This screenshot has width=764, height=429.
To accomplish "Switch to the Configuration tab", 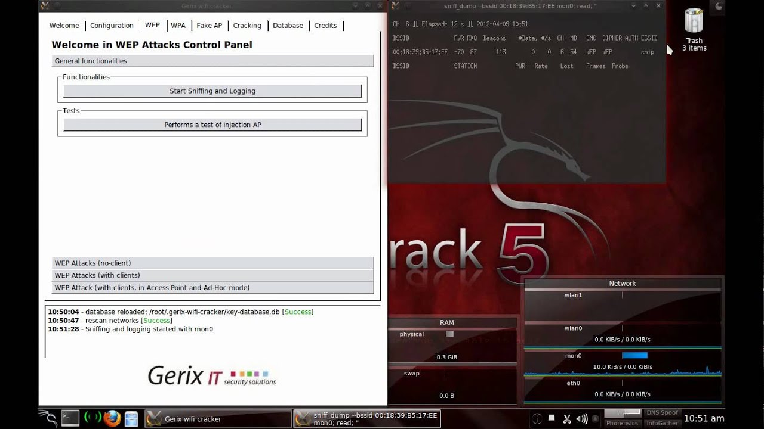I will 112,26.
